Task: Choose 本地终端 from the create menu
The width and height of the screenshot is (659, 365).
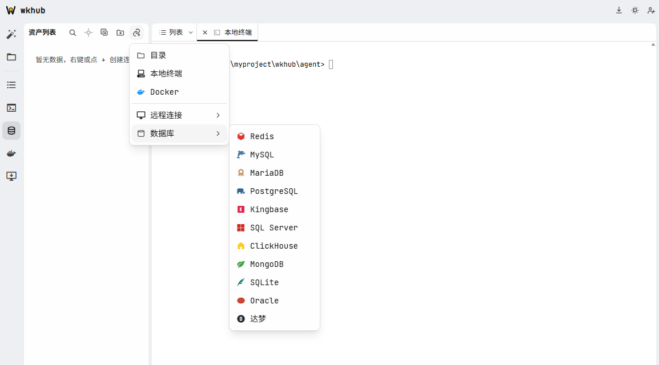Action: 179,74
